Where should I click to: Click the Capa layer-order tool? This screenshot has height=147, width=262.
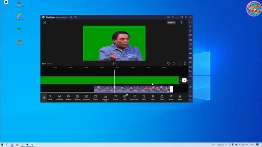153,97
